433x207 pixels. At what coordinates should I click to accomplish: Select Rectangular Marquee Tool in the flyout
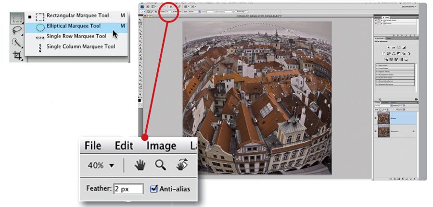click(77, 16)
